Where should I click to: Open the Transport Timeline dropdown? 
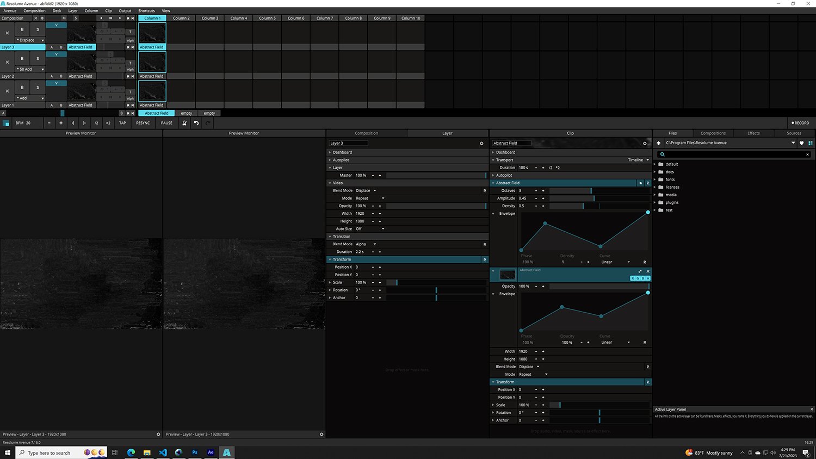pyautogui.click(x=638, y=160)
